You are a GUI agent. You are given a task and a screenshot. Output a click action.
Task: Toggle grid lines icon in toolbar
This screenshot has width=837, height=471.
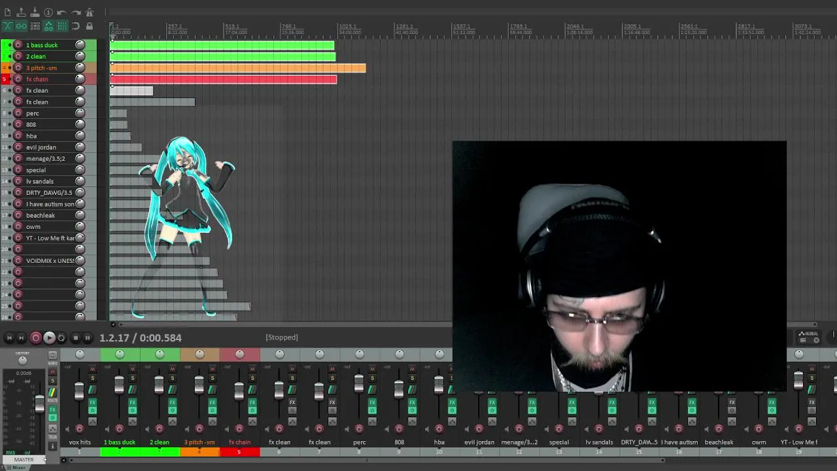coord(62,26)
